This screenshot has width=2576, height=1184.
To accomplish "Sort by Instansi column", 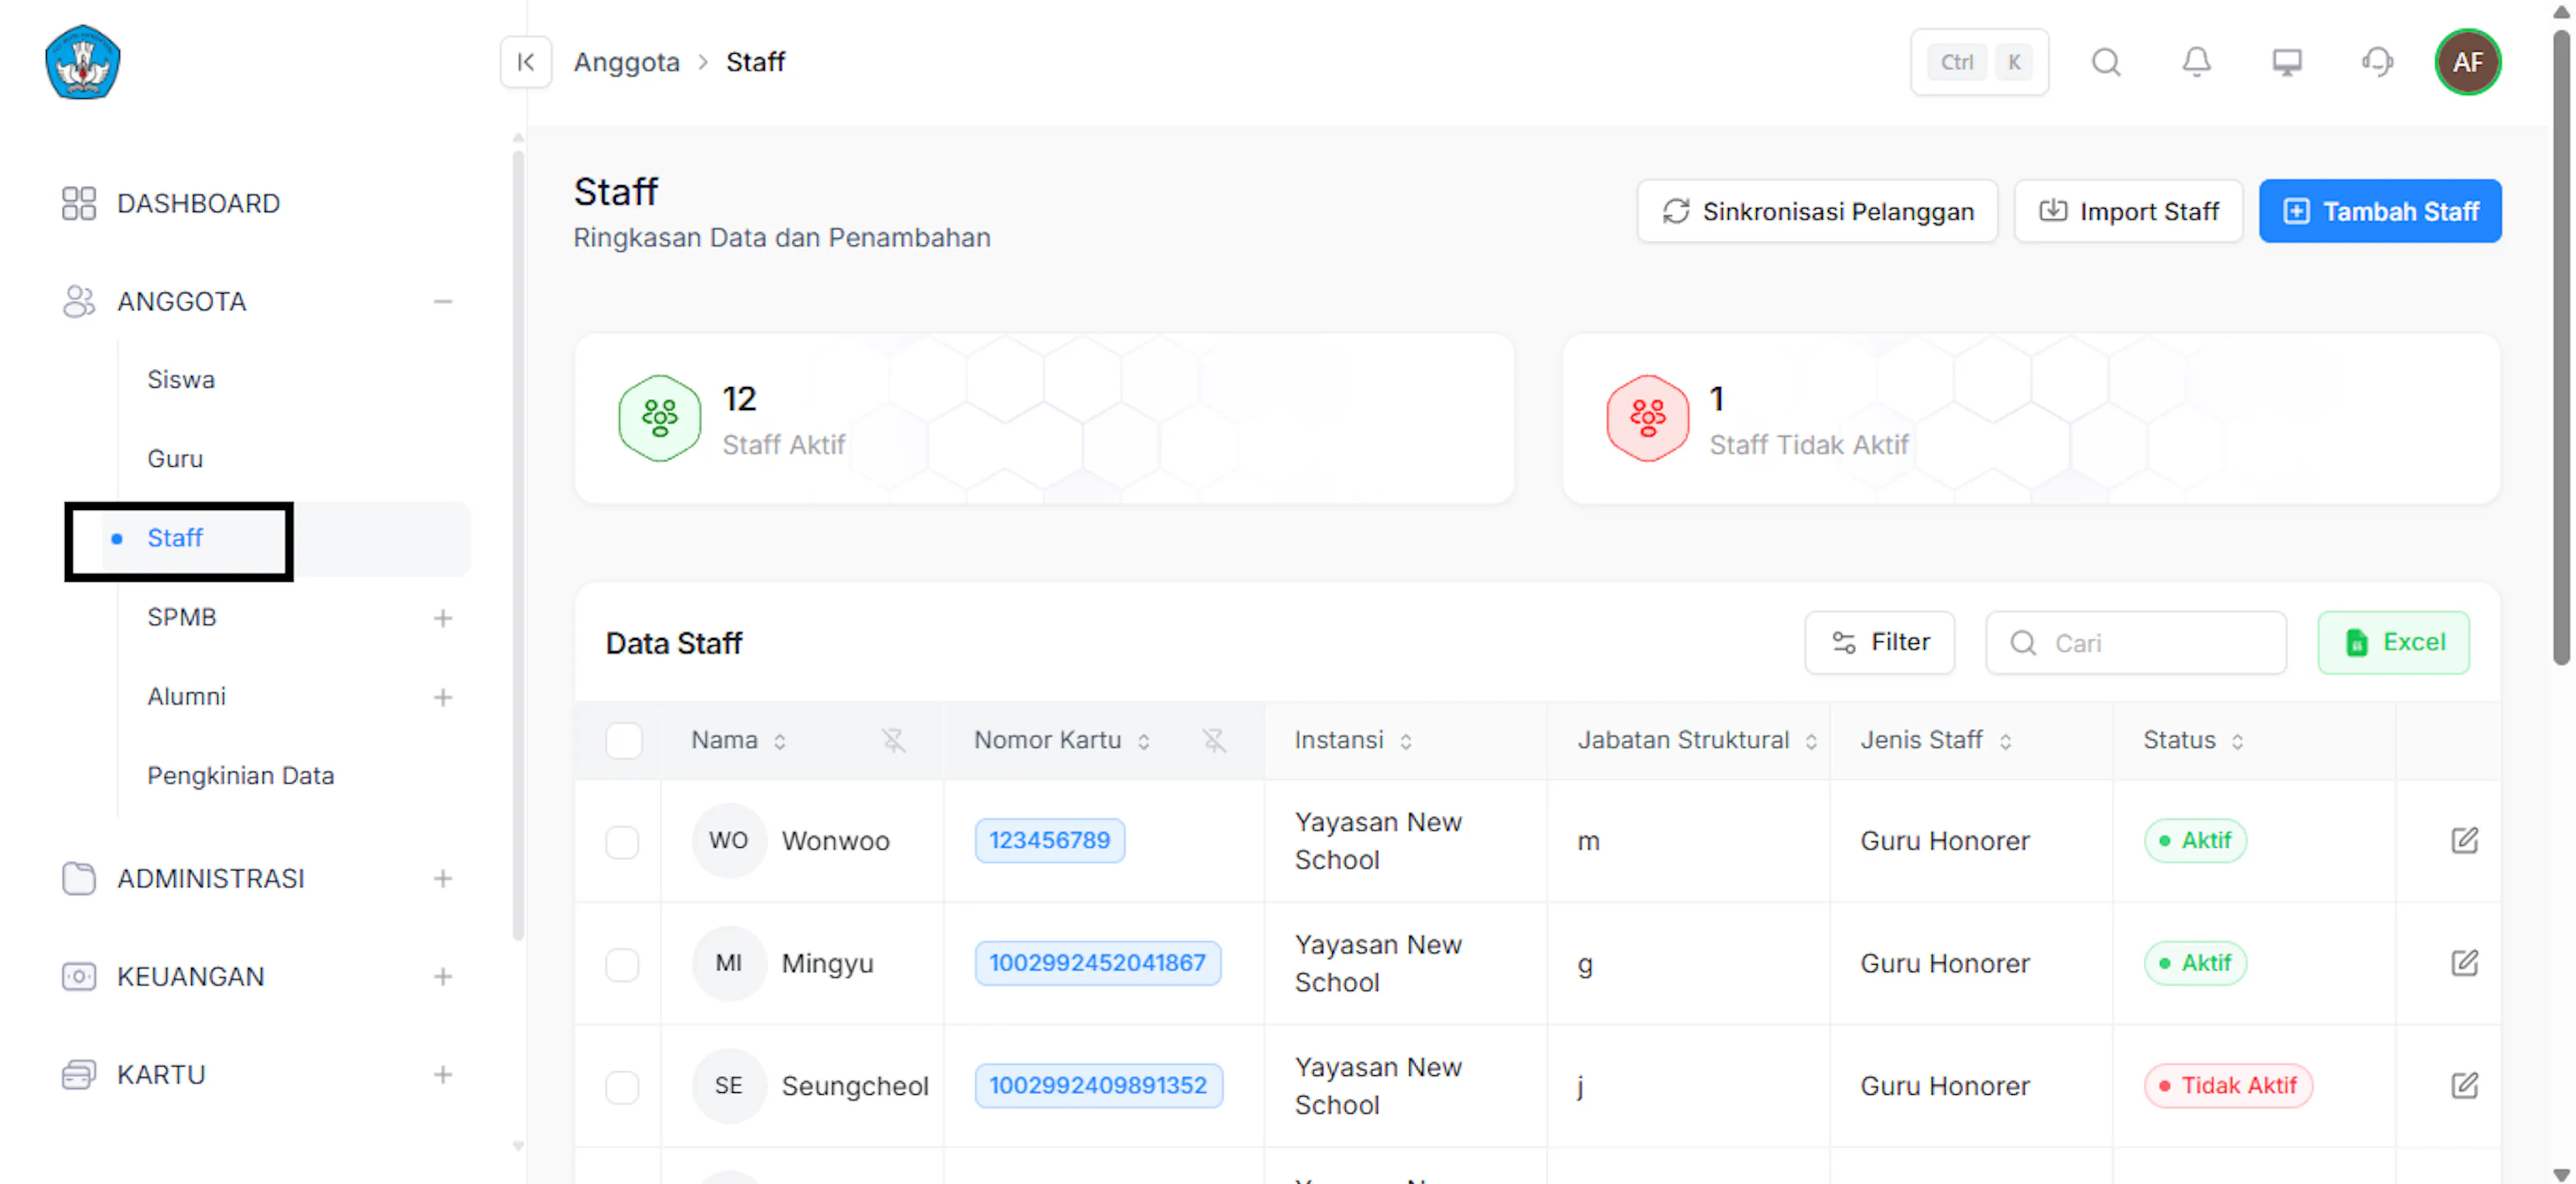I will point(1406,741).
